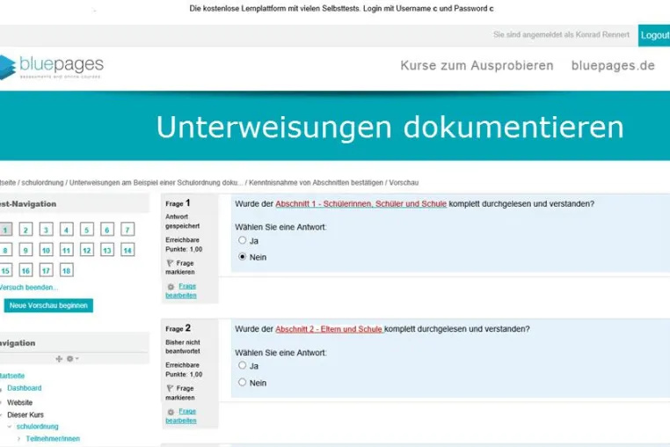Click Versuch beenden link
Image resolution: width=670 pixels, height=447 pixels.
click(28, 288)
